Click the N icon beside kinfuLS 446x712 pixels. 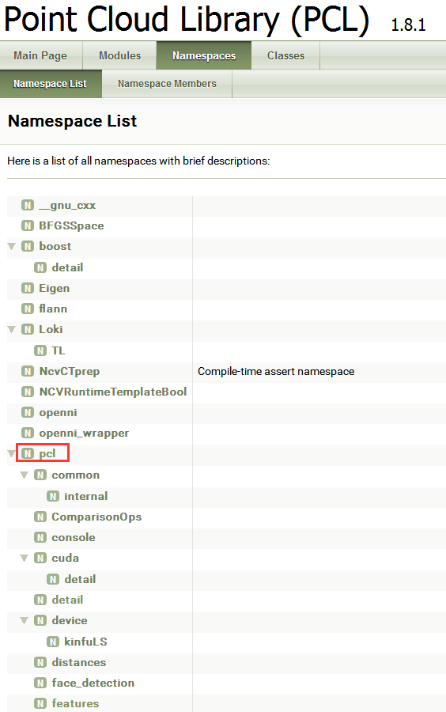coord(53,642)
